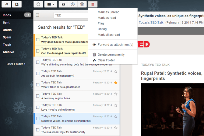Star the February 13 2014 message
Viewport: 204px width, 136px height.
[x=116, y=116]
